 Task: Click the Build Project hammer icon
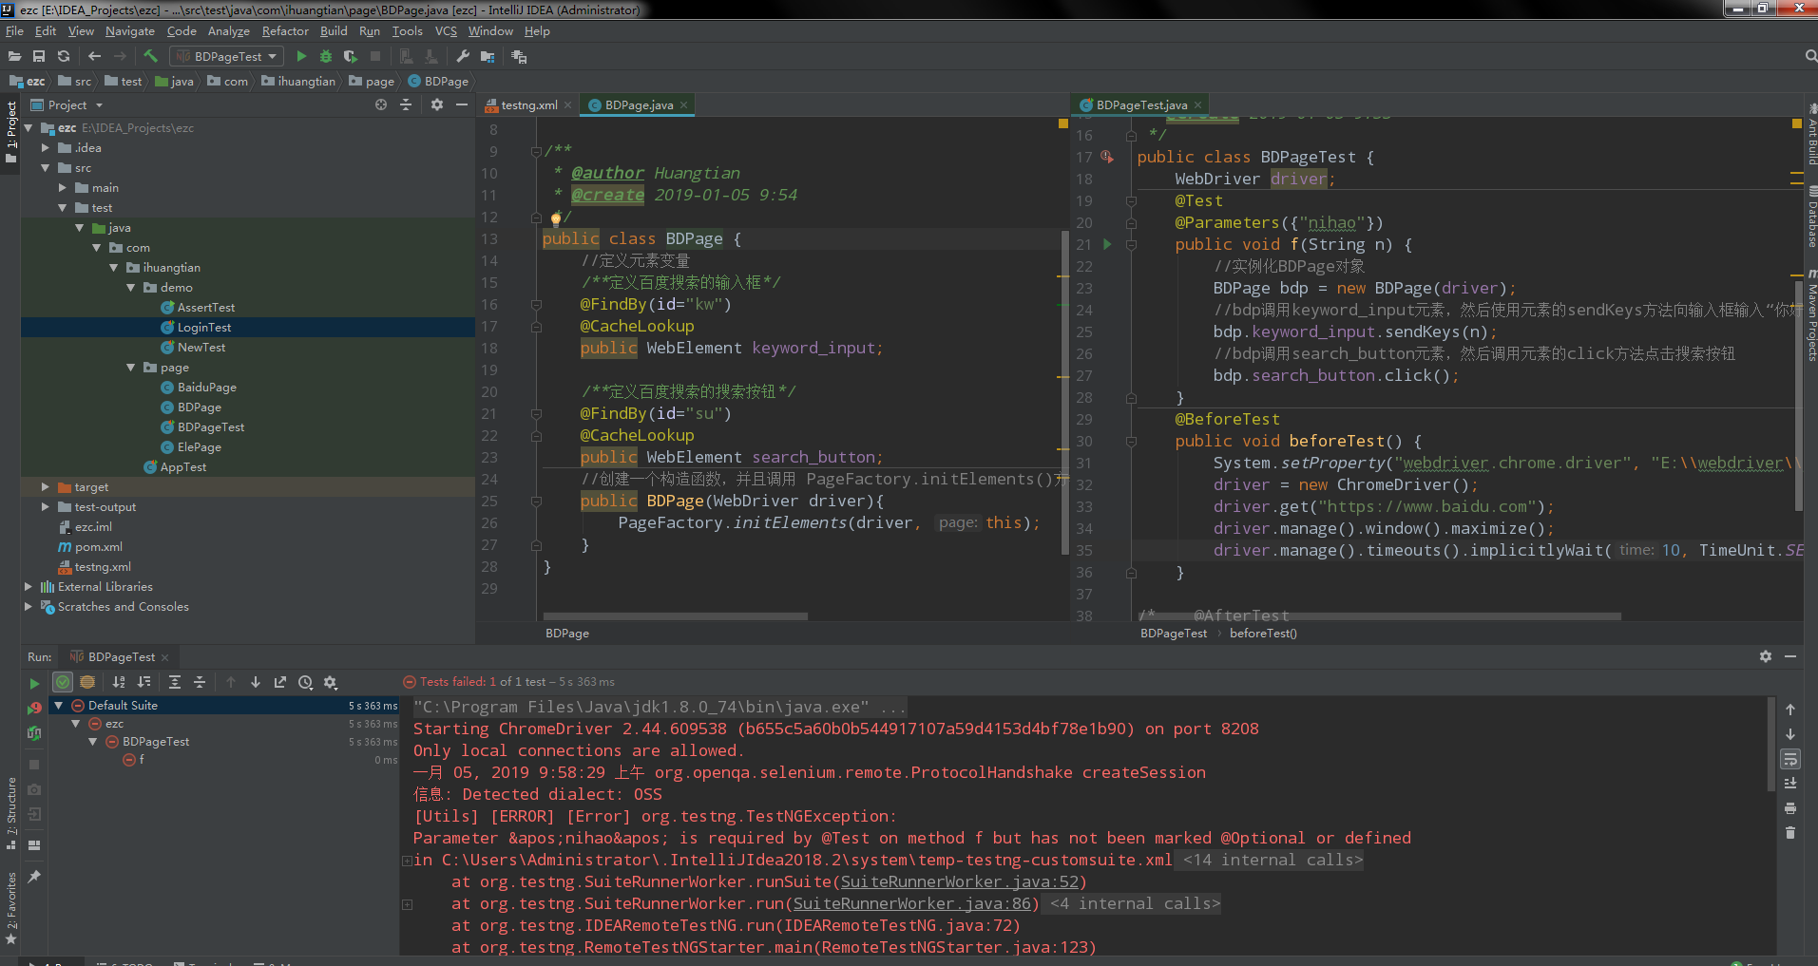(x=150, y=56)
